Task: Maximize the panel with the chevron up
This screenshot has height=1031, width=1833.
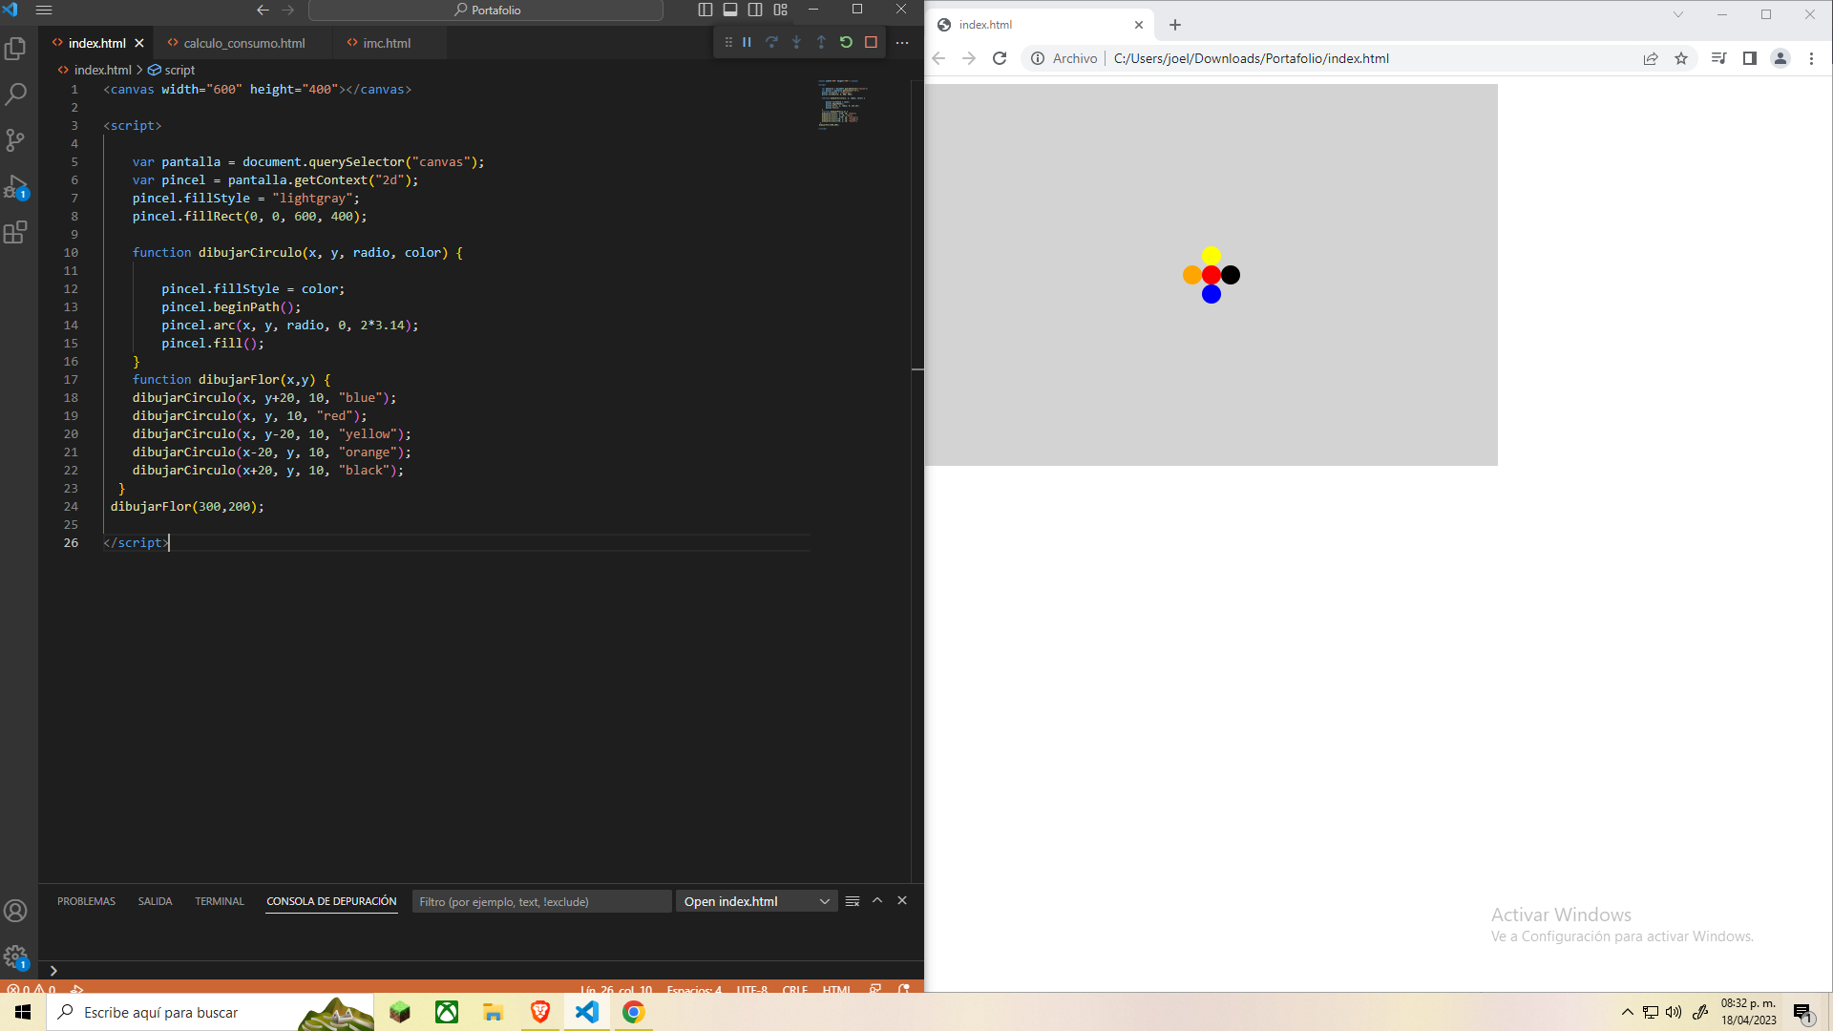Action: click(x=877, y=900)
